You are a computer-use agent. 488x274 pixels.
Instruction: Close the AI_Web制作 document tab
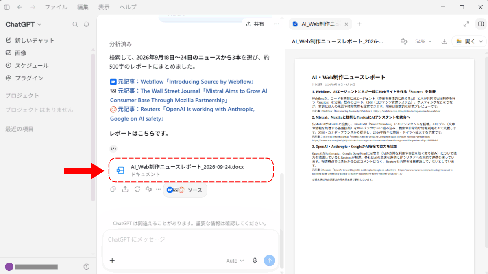(346, 24)
